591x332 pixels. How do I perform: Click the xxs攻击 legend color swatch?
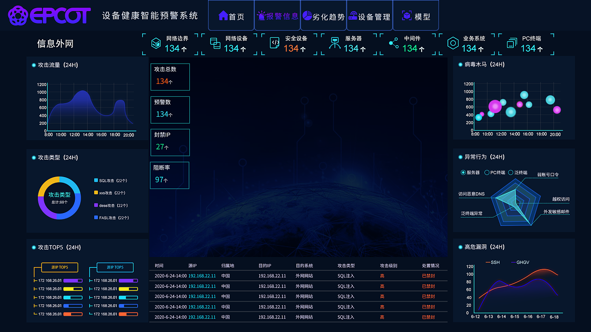[x=96, y=193]
